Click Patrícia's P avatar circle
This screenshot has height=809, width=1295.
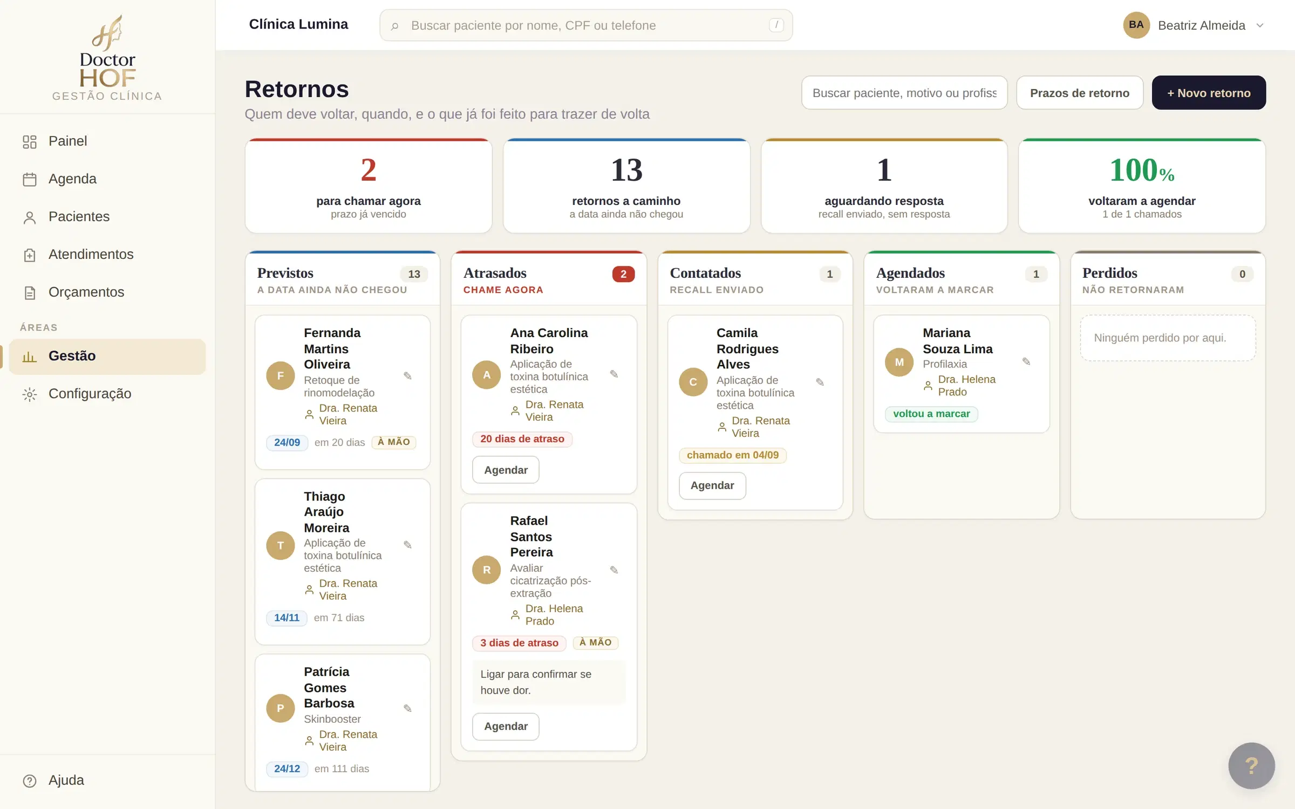[x=281, y=709]
